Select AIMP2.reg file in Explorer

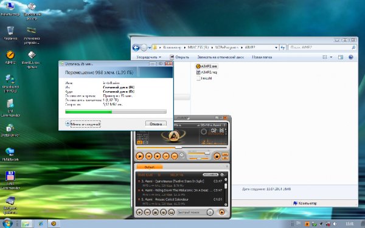[206, 72]
